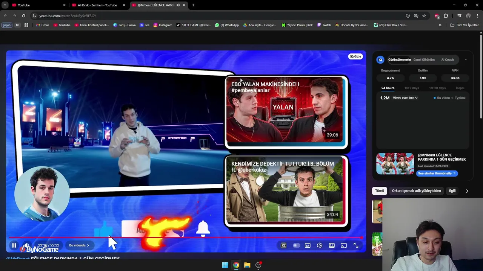Select the 'Tümü' filter chip
This screenshot has height=271, width=483.
pyautogui.click(x=379, y=191)
